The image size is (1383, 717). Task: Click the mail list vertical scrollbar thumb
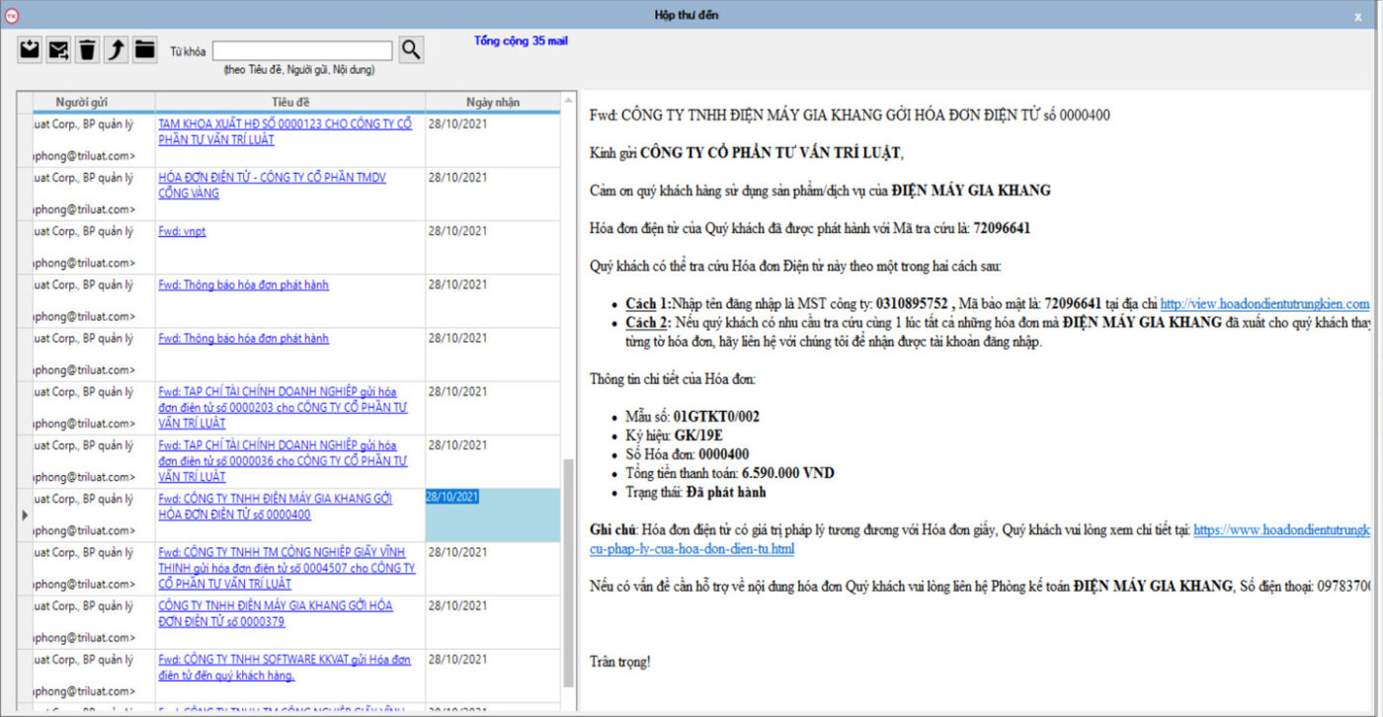pyautogui.click(x=568, y=573)
